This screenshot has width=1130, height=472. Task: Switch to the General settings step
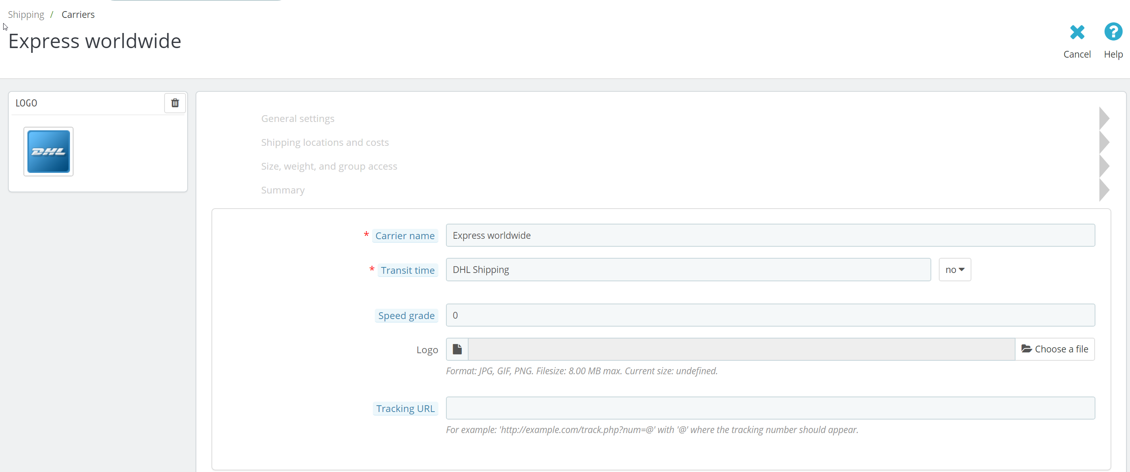click(297, 118)
